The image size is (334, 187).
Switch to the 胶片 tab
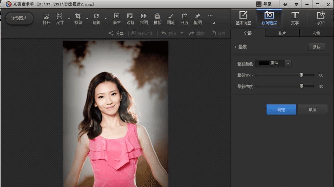coord(282,33)
